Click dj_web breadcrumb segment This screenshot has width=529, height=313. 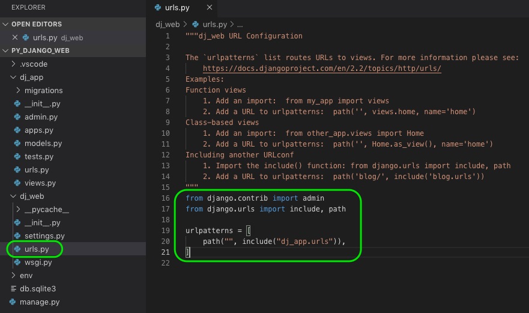click(x=168, y=24)
